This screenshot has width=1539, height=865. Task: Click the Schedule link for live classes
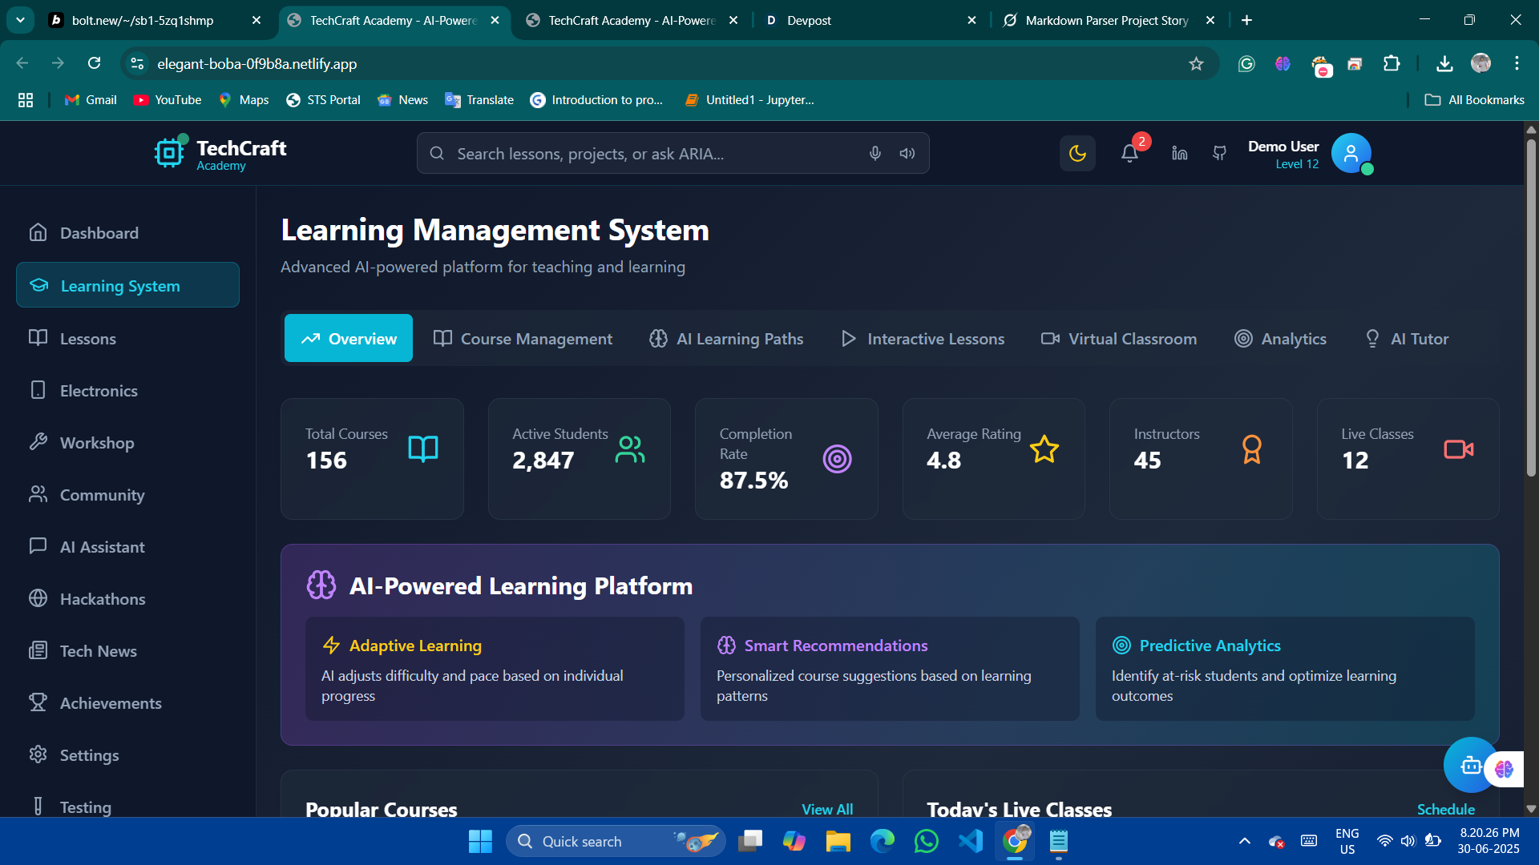click(x=1445, y=809)
